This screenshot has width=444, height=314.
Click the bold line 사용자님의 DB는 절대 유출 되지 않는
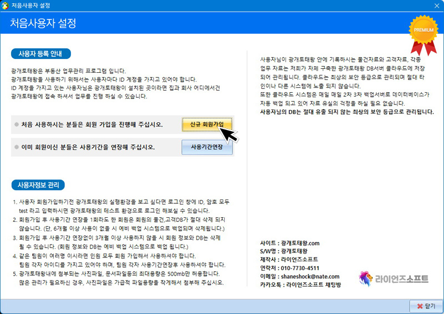tap(347, 112)
